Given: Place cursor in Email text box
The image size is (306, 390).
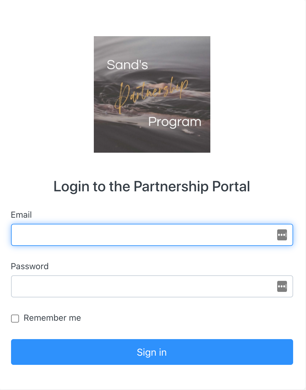Looking at the screenshot, I should (x=141, y=235).
